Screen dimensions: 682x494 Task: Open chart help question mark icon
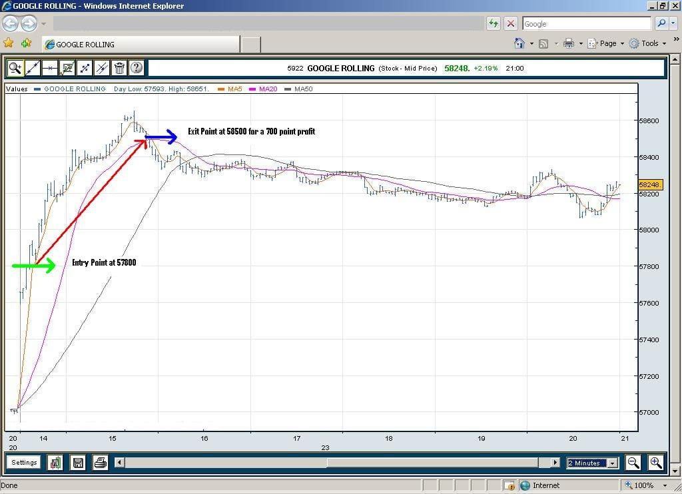coord(137,68)
